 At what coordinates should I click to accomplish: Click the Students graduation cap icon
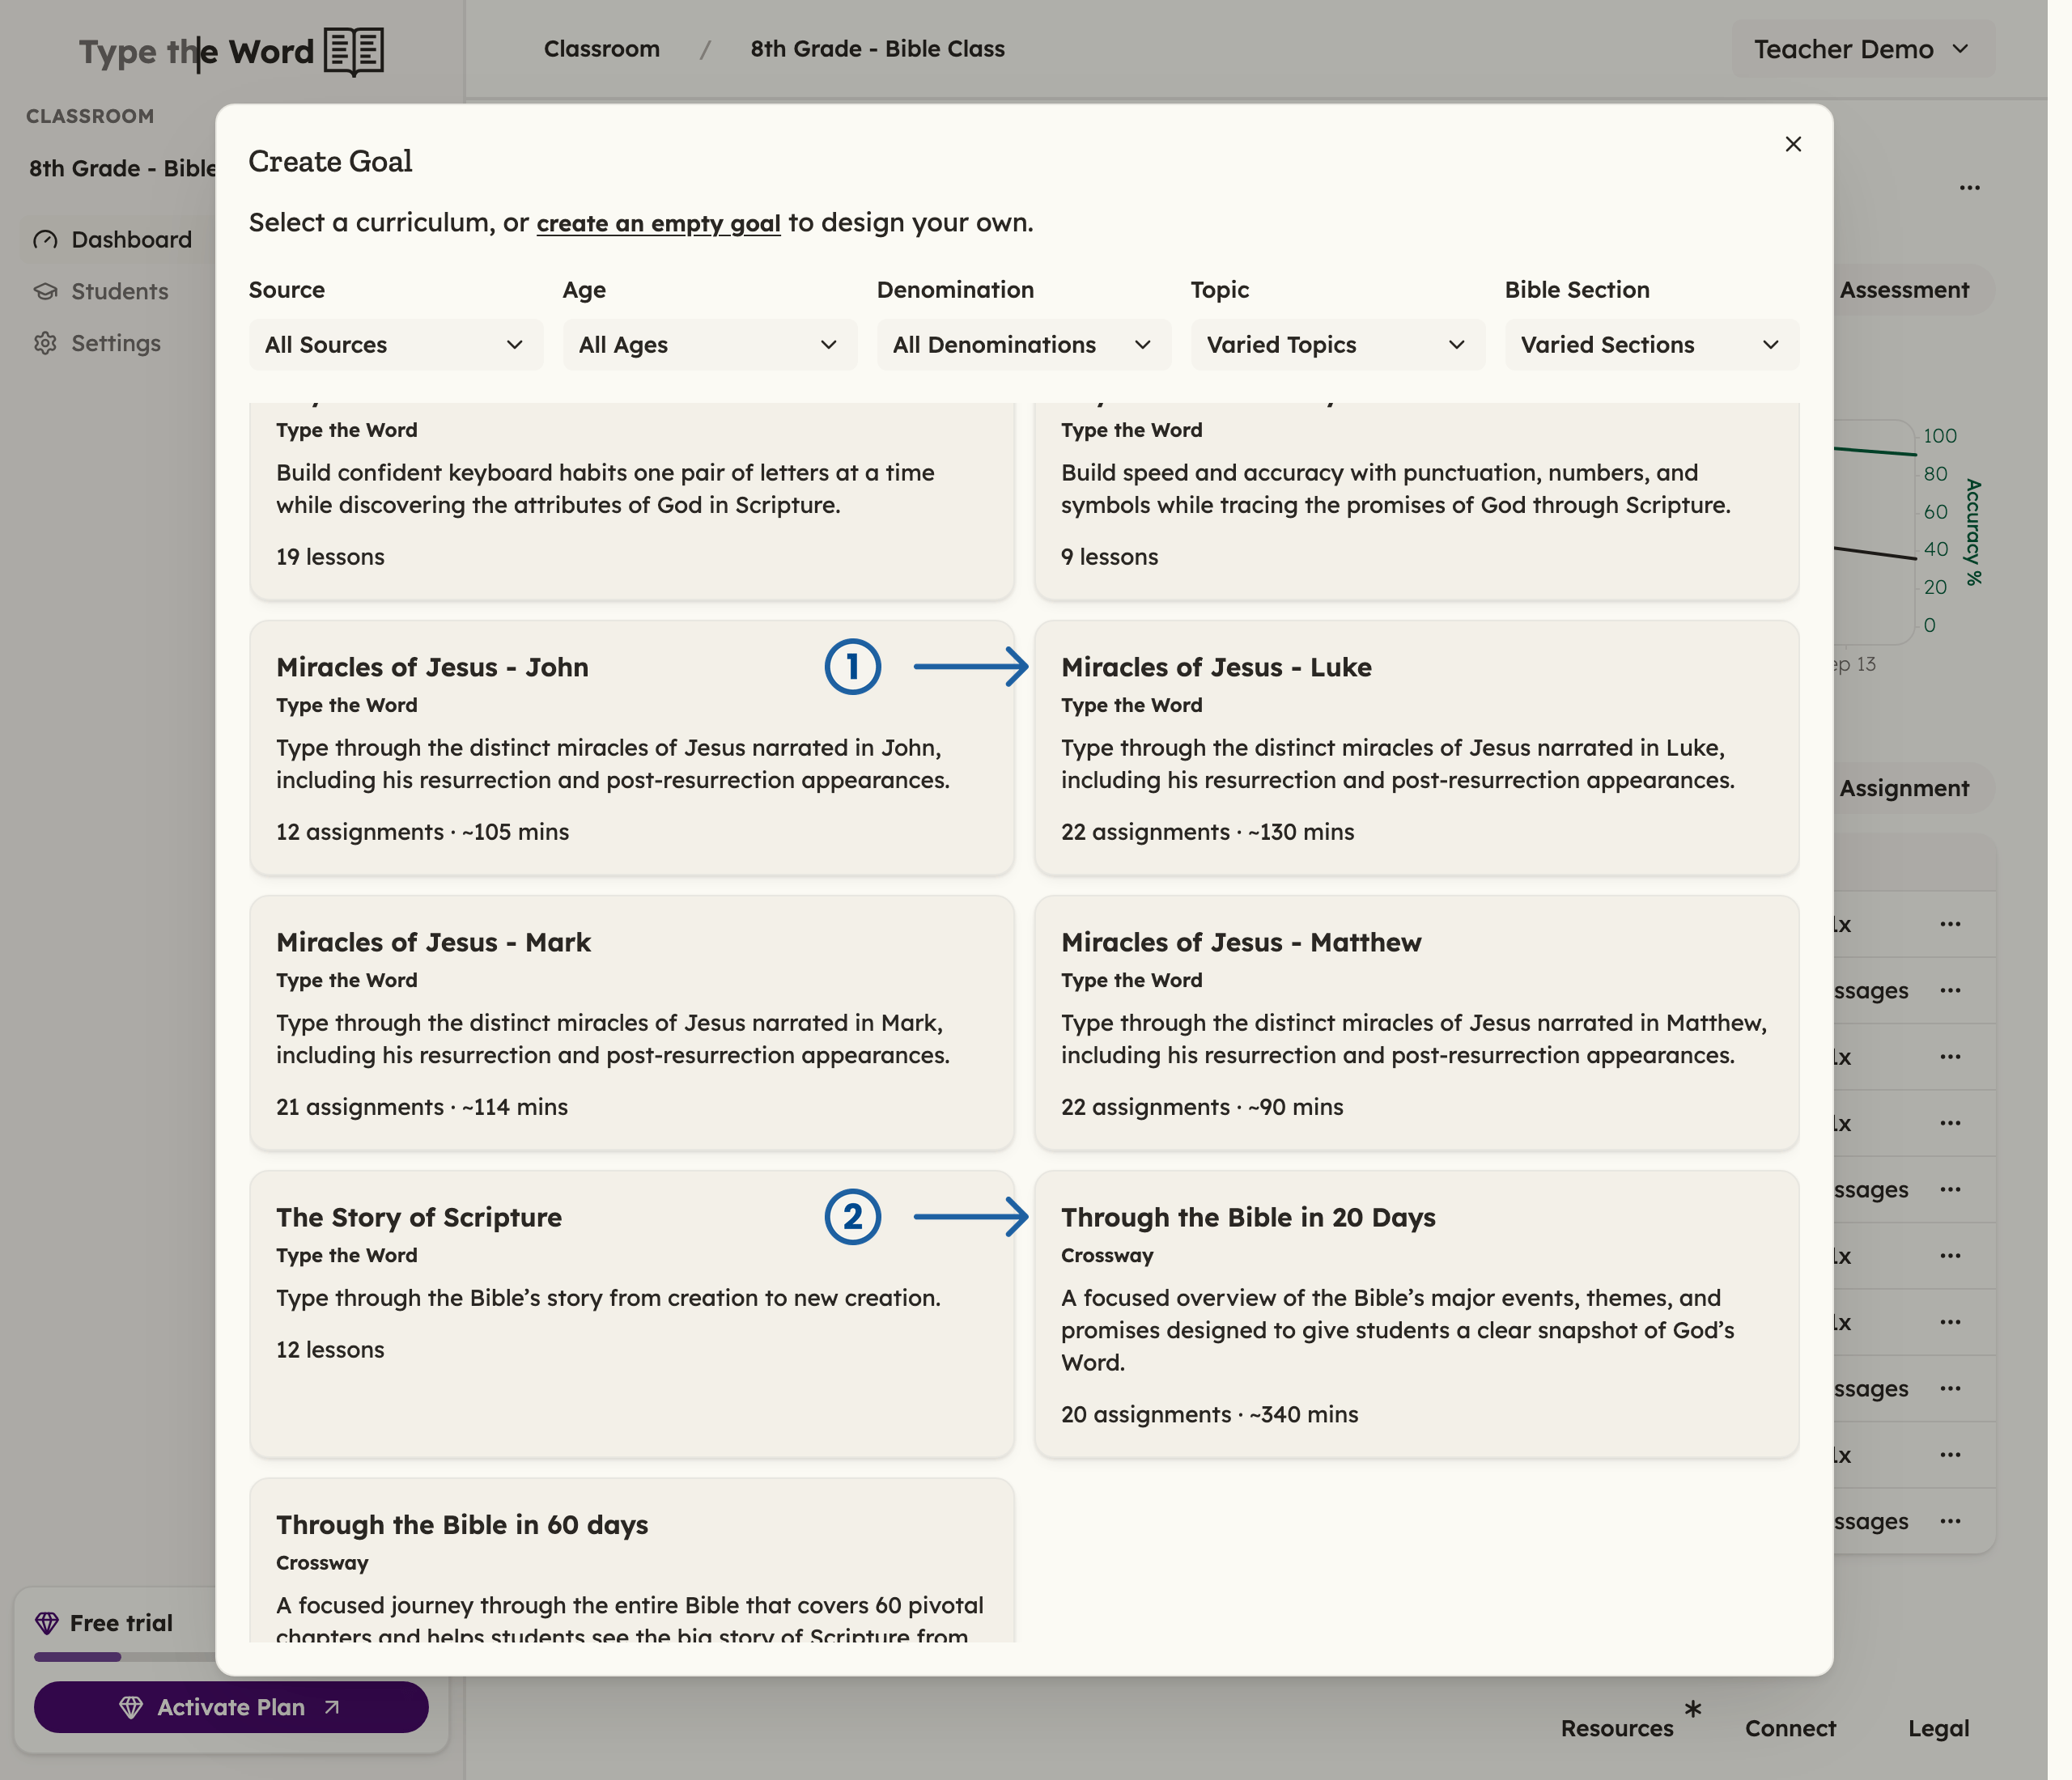pos(45,292)
